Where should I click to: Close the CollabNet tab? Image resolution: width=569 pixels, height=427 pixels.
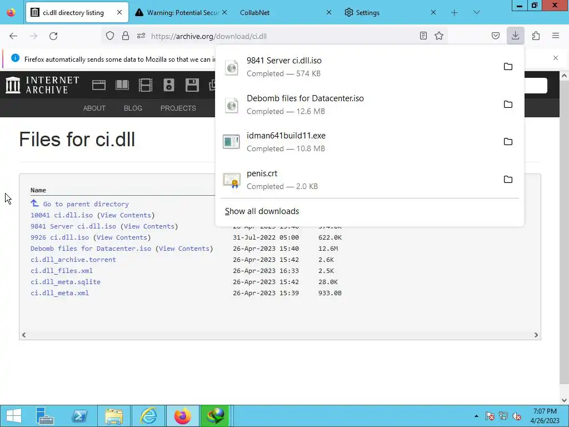tap(329, 12)
